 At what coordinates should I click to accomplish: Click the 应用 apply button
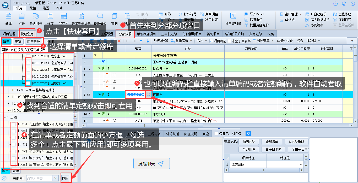(x=65, y=178)
